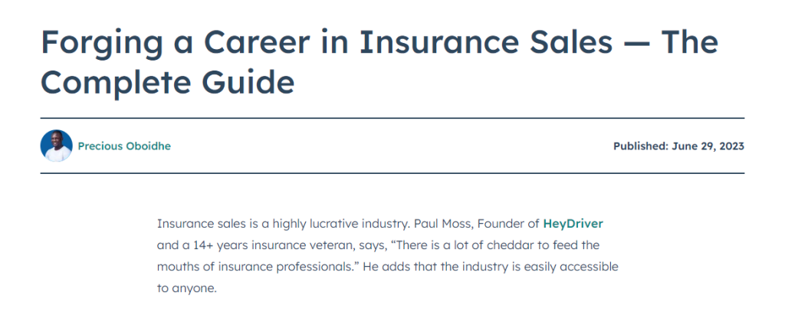This screenshot has width=785, height=315.
Task: Click the opening sentence "Insurance sales is"
Action: pos(202,224)
